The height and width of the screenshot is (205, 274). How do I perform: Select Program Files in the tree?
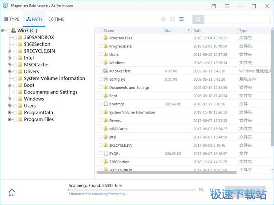(x=39, y=119)
